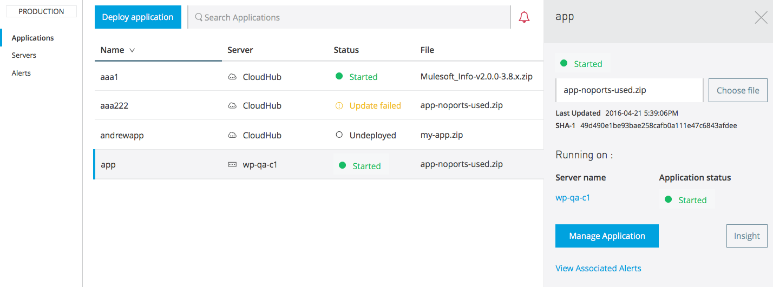The image size is (773, 287).
Task: Select Applications in the sidebar
Action: click(32, 38)
